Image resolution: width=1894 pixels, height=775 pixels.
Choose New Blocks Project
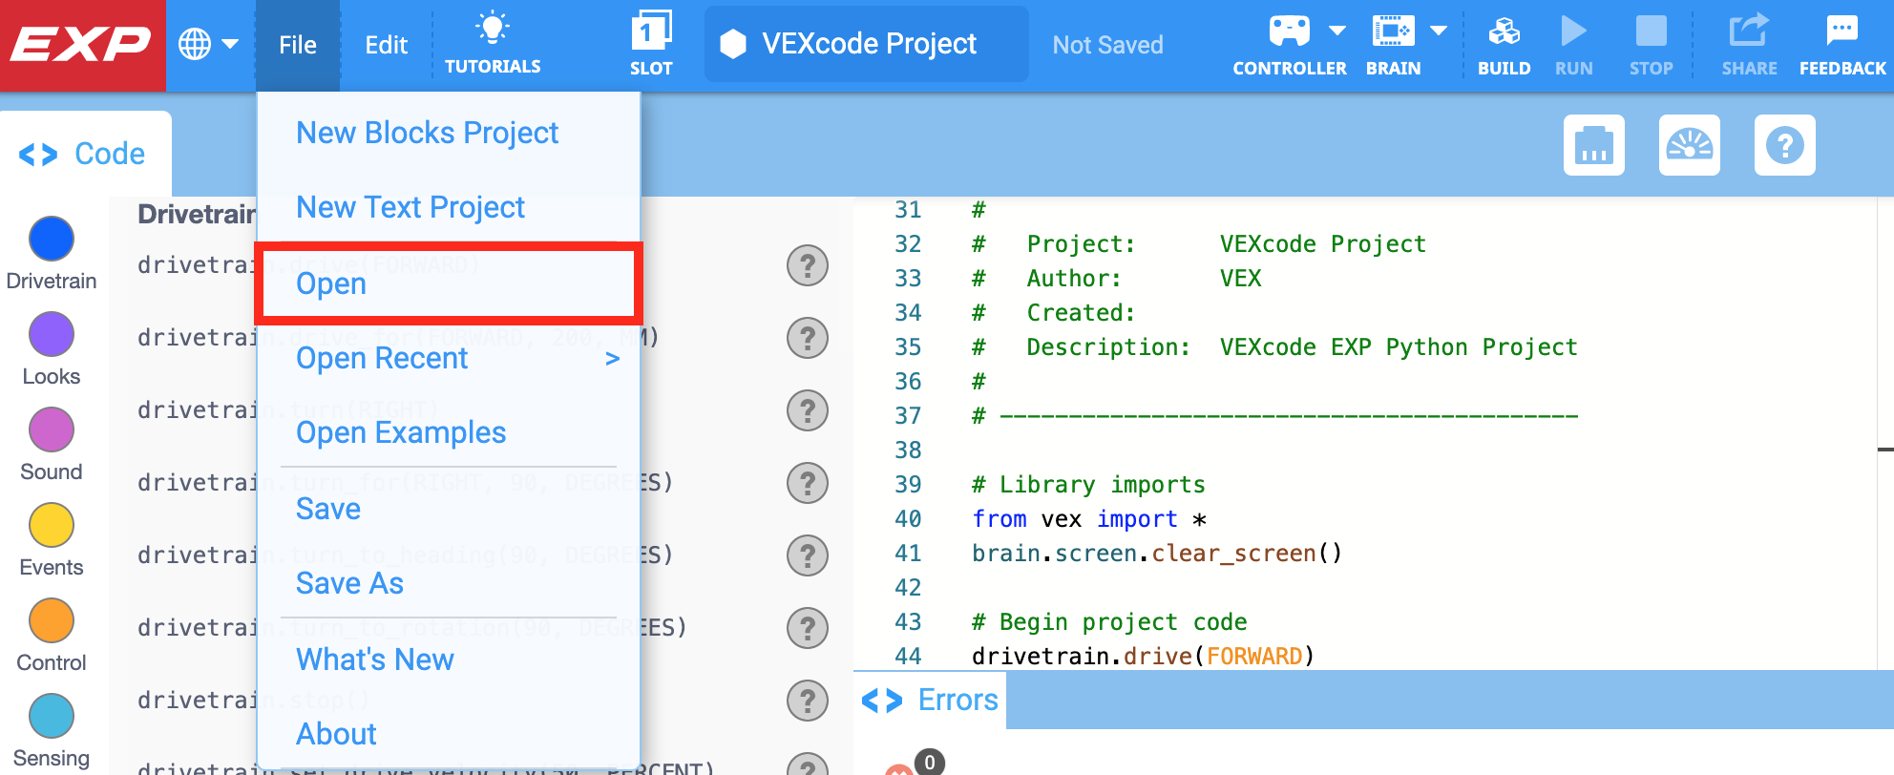(427, 133)
